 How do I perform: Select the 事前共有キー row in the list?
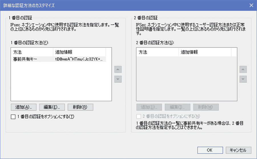pyautogui.click(x=59, y=59)
